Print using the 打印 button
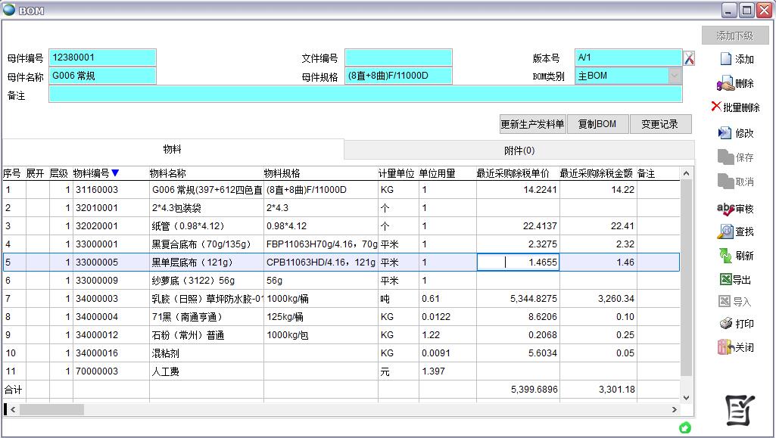776x438 pixels. click(736, 324)
